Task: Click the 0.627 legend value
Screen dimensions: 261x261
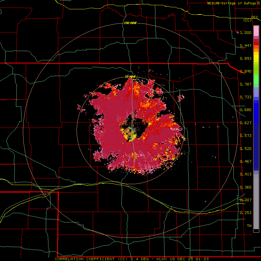Action: pyautogui.click(x=246, y=123)
